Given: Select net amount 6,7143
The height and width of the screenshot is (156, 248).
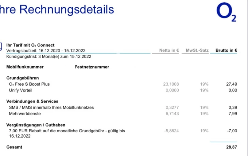Looking at the screenshot, I should click(x=172, y=114).
